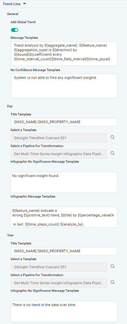Focus the No Confidence Message Template box
Screen dimensions: 127x324
click(x=64, y=86)
